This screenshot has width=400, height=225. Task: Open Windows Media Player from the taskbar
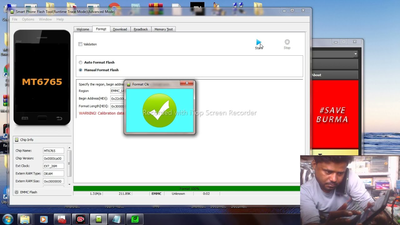43,219
